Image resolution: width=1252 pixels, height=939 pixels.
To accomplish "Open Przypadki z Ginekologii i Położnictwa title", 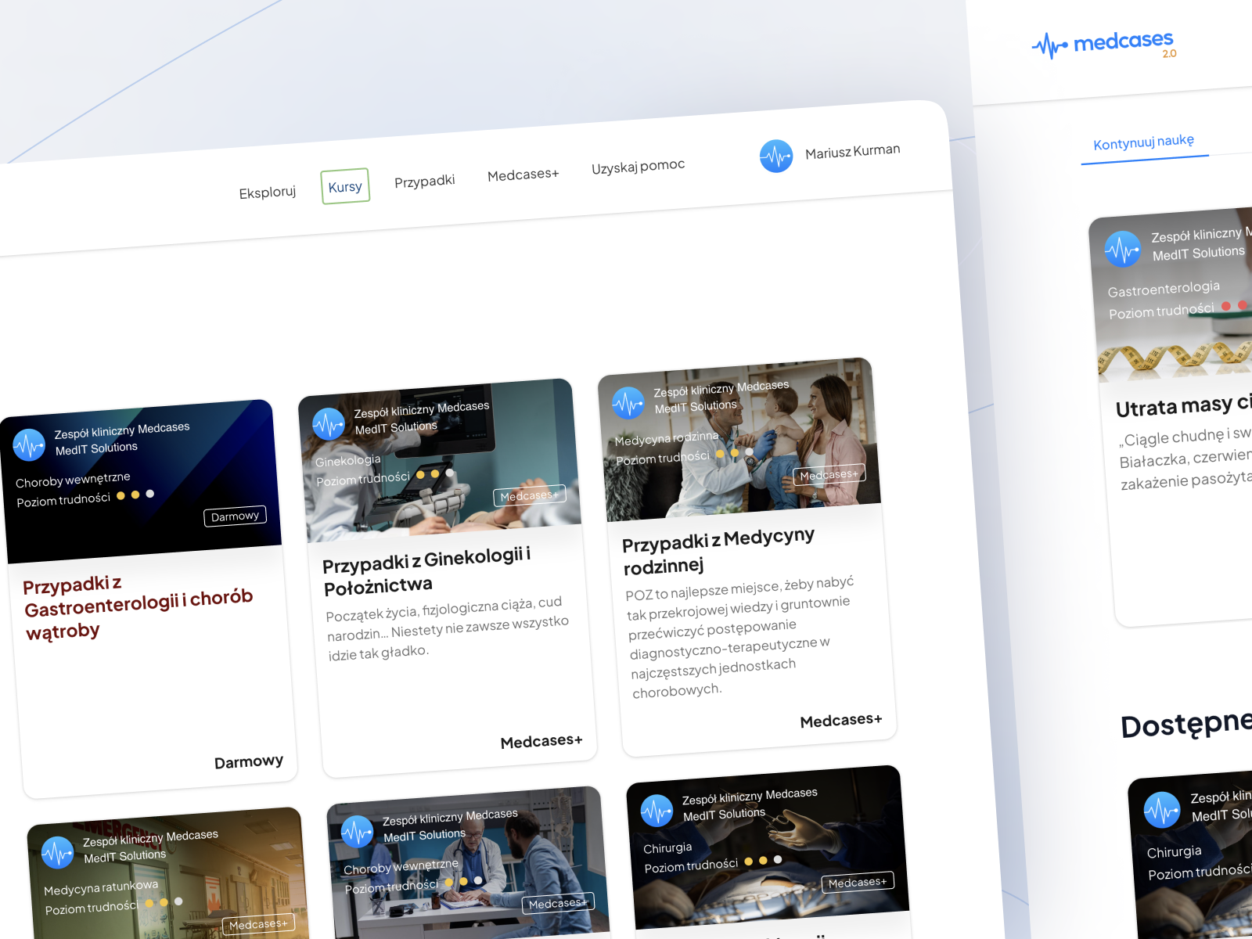I will click(427, 571).
